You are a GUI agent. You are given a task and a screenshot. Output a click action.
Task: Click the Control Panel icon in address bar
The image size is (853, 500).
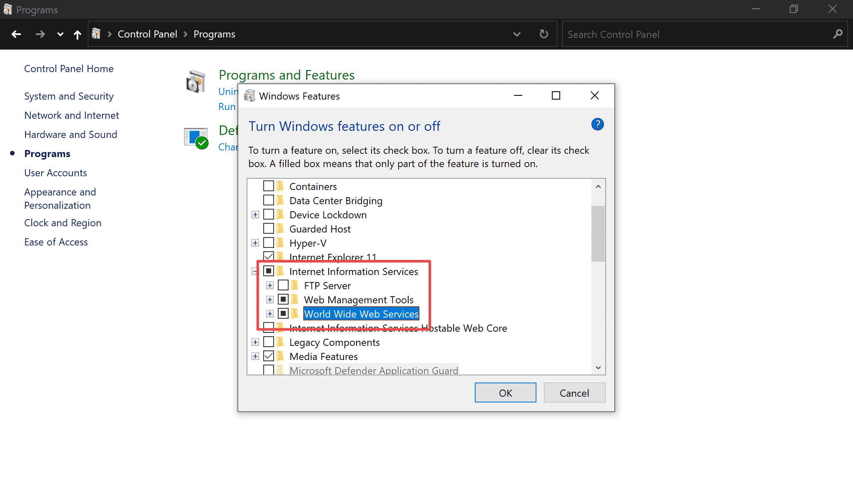[96, 34]
